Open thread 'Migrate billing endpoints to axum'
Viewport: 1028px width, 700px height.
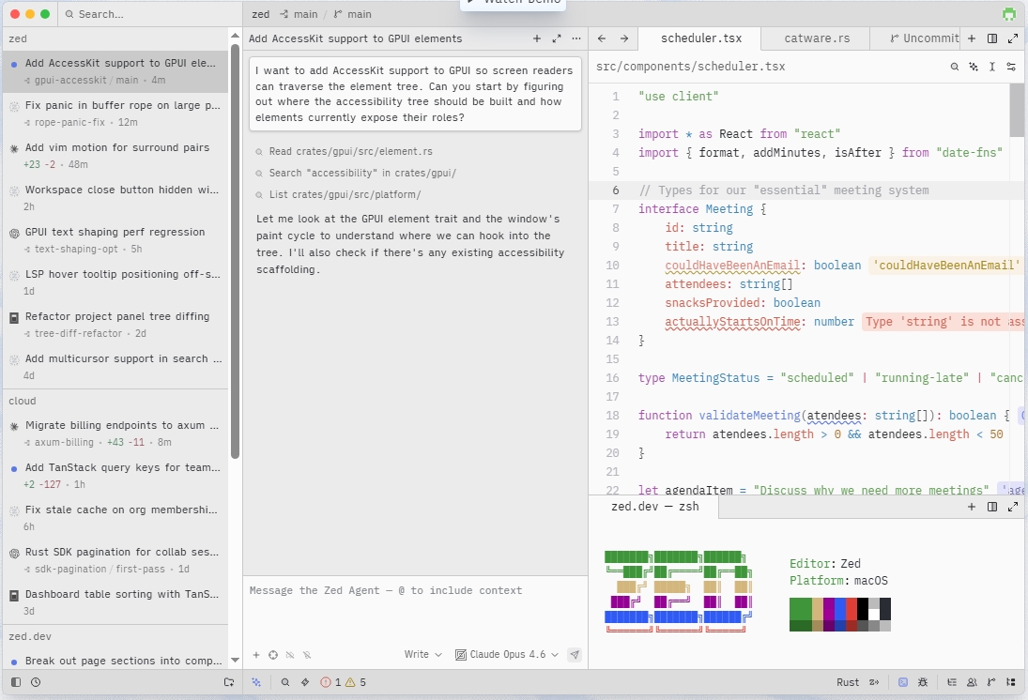click(x=115, y=434)
